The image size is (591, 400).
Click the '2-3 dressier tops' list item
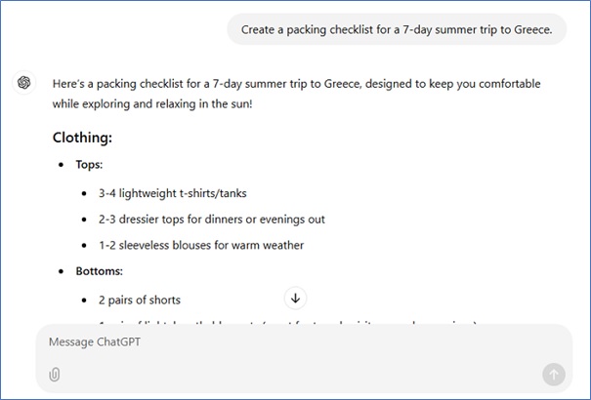[212, 219]
